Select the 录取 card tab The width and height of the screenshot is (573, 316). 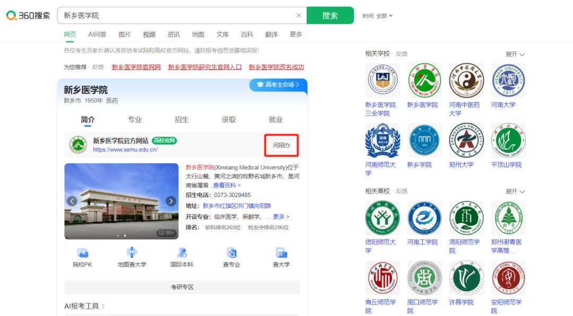(229, 119)
